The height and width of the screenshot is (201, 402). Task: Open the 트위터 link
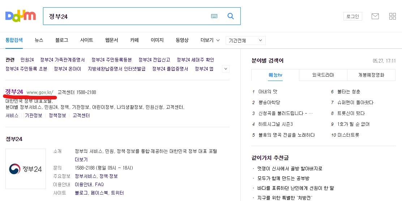(117, 193)
